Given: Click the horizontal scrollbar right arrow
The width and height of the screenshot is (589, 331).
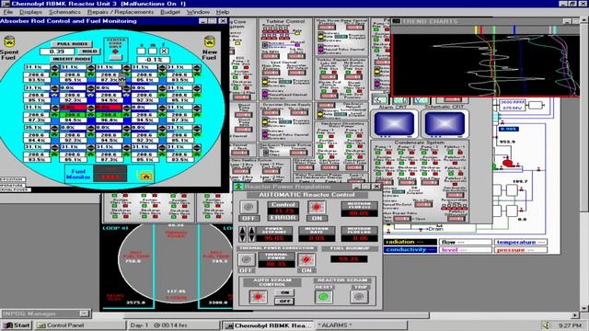Looking at the screenshot, I should pos(575,315).
